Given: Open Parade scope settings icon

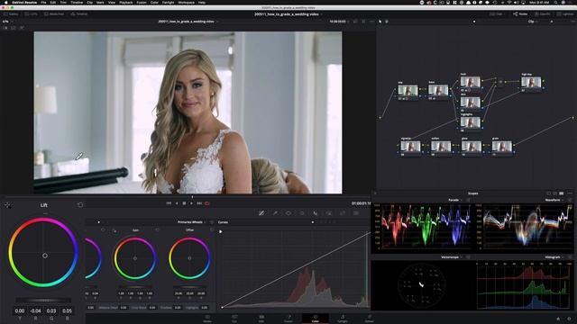Looking at the screenshot, I should pyautogui.click(x=468, y=200).
